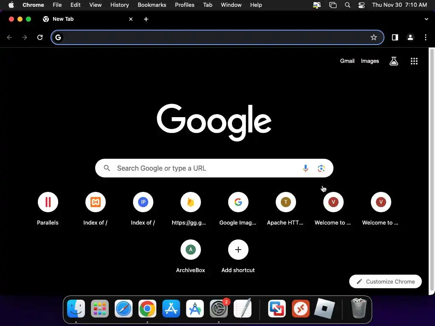435x326 pixels.
Task: Open Control Center in menu bar
Action: tap(362, 5)
